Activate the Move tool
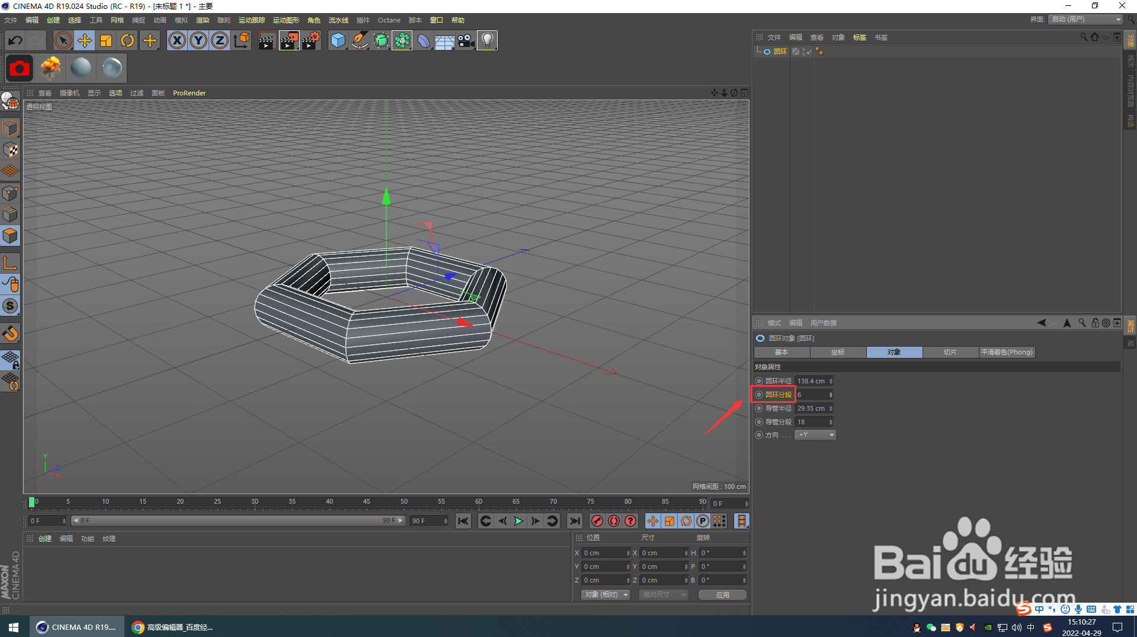The image size is (1137, 637). click(x=85, y=40)
